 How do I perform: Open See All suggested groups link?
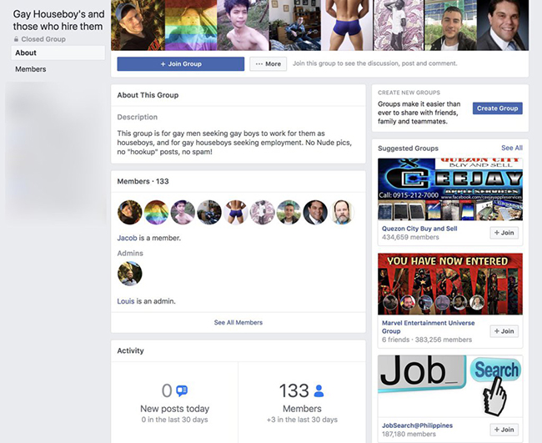coord(512,148)
